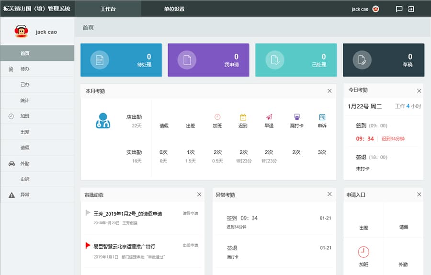Click the 迟到 calendar icon
The width and height of the screenshot is (431, 275).
[243, 117]
